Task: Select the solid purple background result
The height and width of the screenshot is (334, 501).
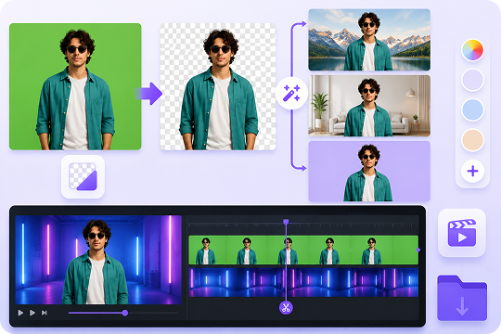Action: point(369,172)
